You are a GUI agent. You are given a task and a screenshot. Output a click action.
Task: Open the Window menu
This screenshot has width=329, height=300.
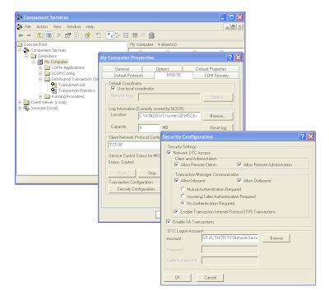(x=74, y=26)
